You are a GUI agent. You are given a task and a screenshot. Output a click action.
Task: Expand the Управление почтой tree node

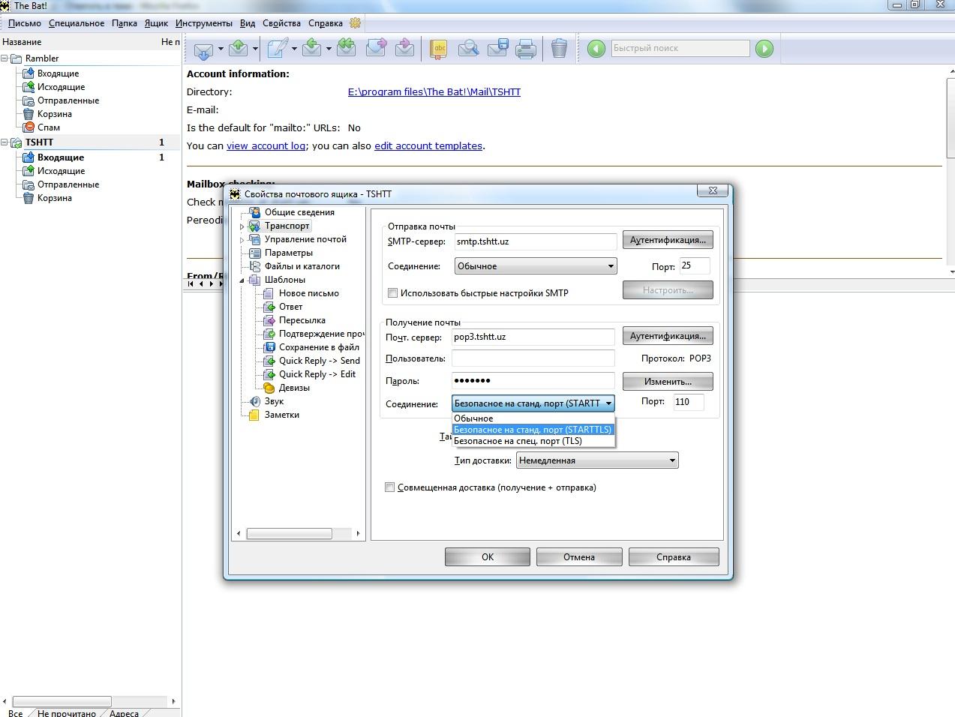point(242,240)
